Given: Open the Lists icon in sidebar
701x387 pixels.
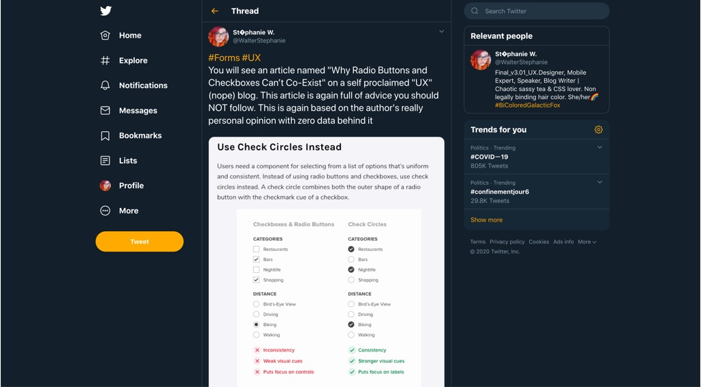Looking at the screenshot, I should point(105,161).
